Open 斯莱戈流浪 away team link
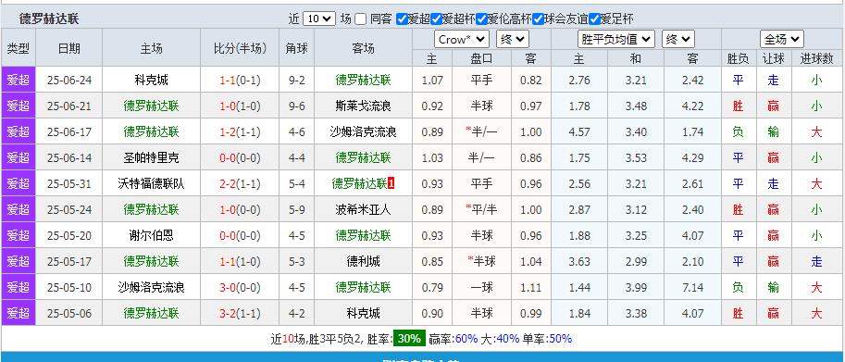The image size is (845, 362). (x=363, y=106)
